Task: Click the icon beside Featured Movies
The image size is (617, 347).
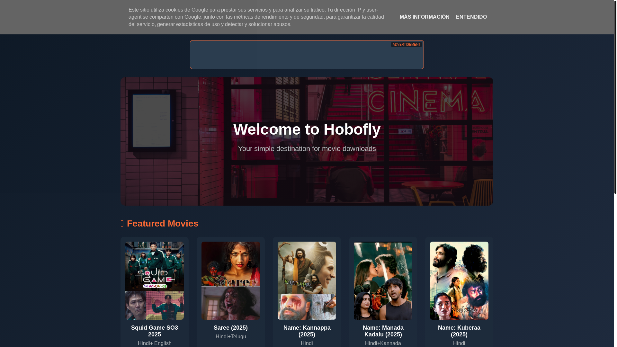Action: coord(122,224)
